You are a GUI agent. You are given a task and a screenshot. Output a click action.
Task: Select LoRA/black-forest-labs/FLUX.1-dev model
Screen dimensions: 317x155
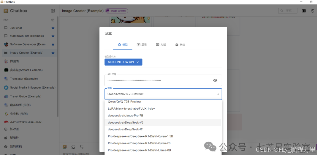[163, 108]
